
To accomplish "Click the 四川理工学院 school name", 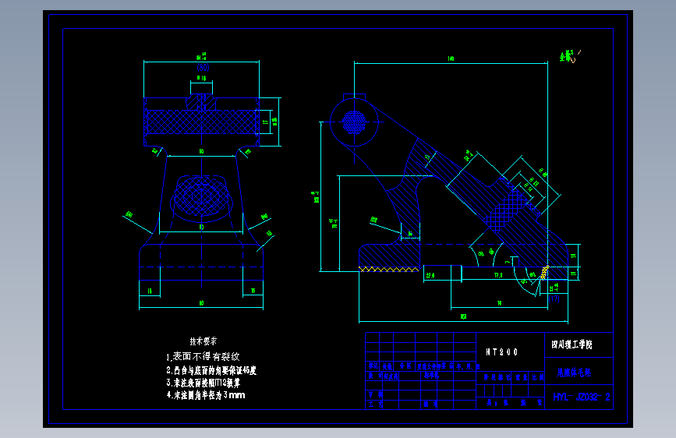I will click(x=572, y=344).
